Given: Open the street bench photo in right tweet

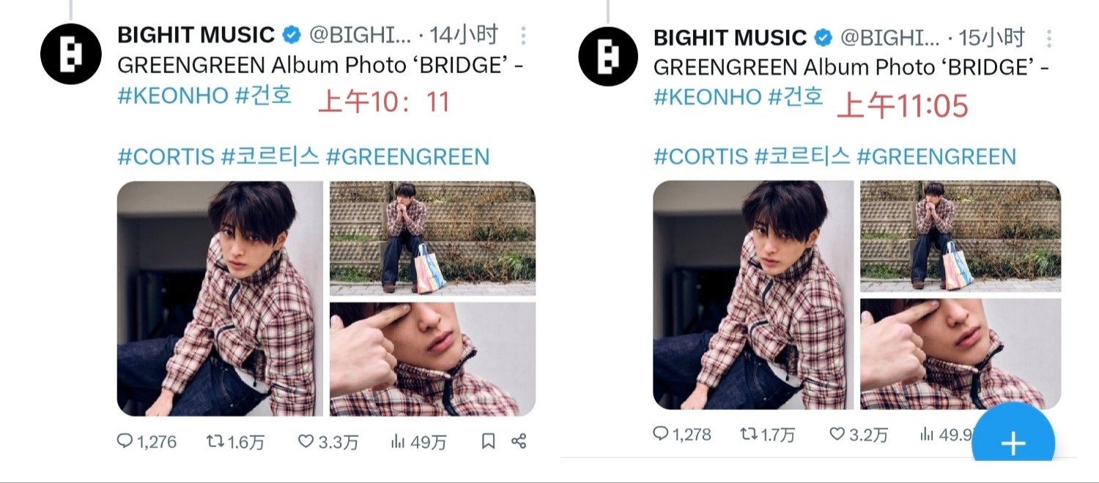Looking at the screenshot, I should (x=961, y=236).
